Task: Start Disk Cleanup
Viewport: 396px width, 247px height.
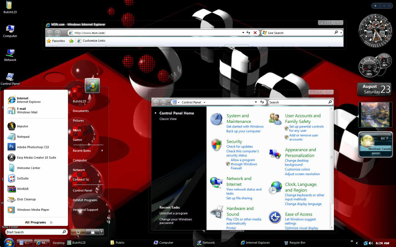Action: tap(36, 199)
